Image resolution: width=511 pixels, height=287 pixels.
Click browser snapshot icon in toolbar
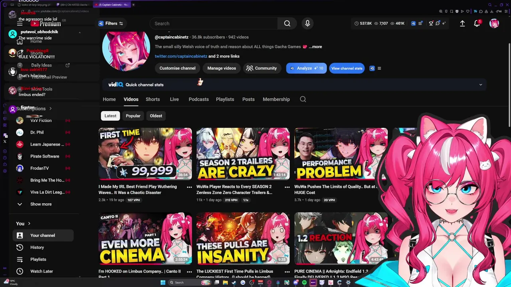[452, 11]
